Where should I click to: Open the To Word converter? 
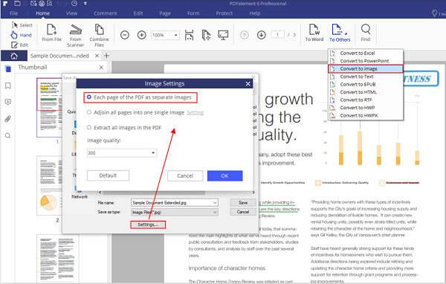(314, 33)
